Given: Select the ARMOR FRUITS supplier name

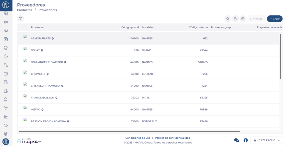Looking at the screenshot, I should (x=41, y=39).
